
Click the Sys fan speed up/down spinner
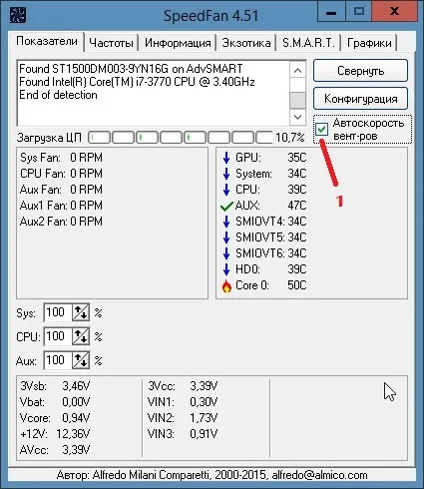click(81, 312)
